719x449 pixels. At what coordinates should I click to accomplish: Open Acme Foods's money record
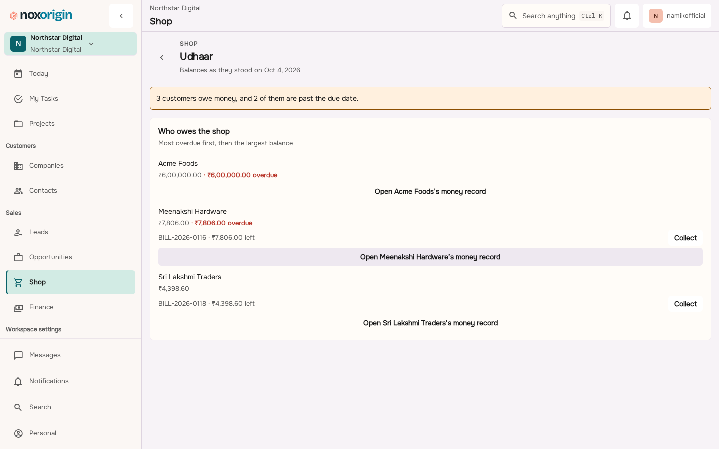coord(430,191)
